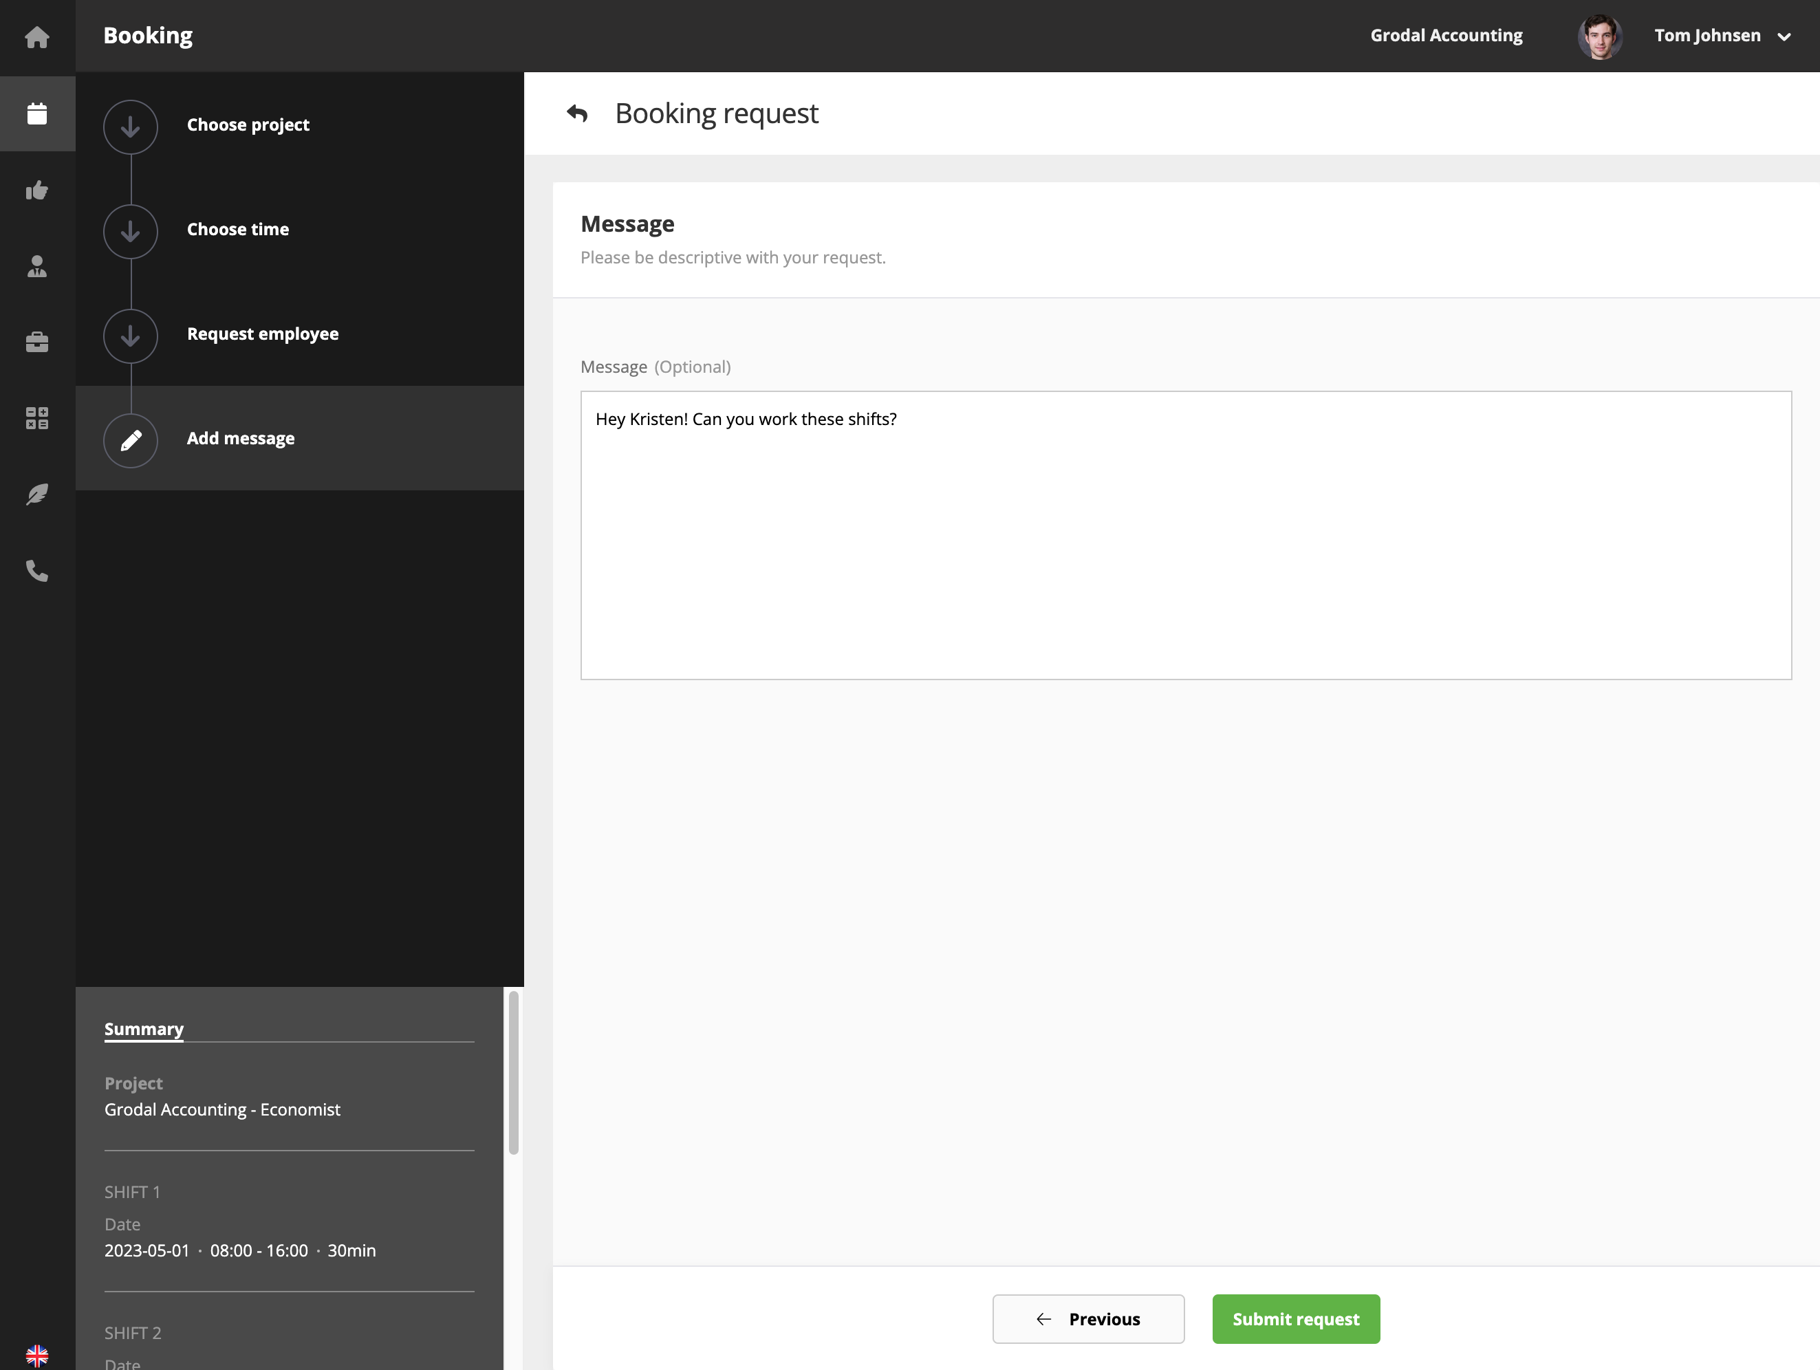Open Tom Johnsen user dropdown chevron
This screenshot has width=1820, height=1370.
(x=1784, y=36)
